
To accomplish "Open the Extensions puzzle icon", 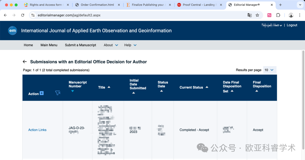I will (278, 15).
